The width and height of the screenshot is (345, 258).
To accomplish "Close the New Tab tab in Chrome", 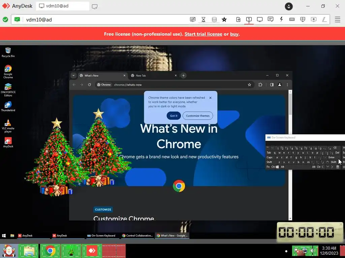I will (x=176, y=76).
